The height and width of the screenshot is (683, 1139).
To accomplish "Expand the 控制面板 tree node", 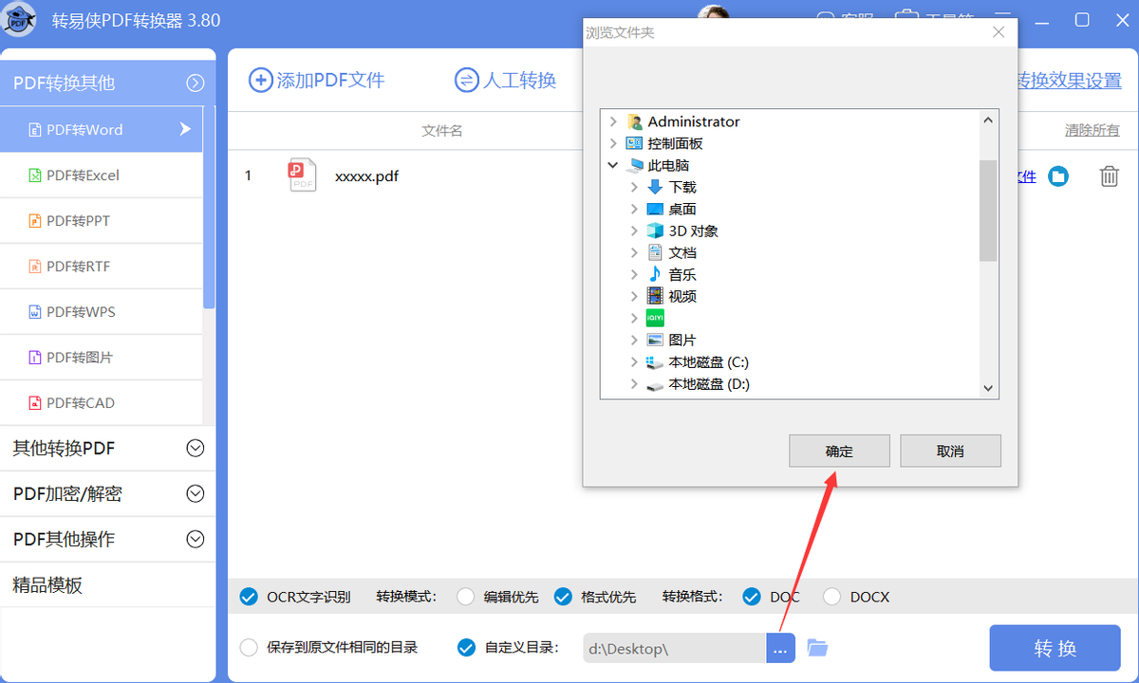I will point(613,143).
